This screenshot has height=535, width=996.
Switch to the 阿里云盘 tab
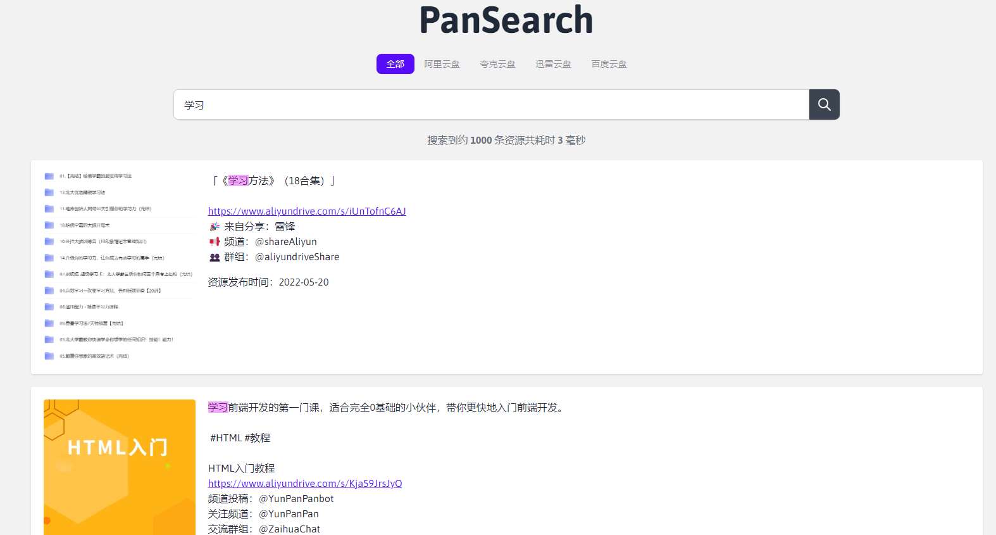442,64
